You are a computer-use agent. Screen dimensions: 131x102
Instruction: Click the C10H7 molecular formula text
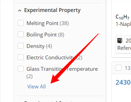(x=123, y=17)
